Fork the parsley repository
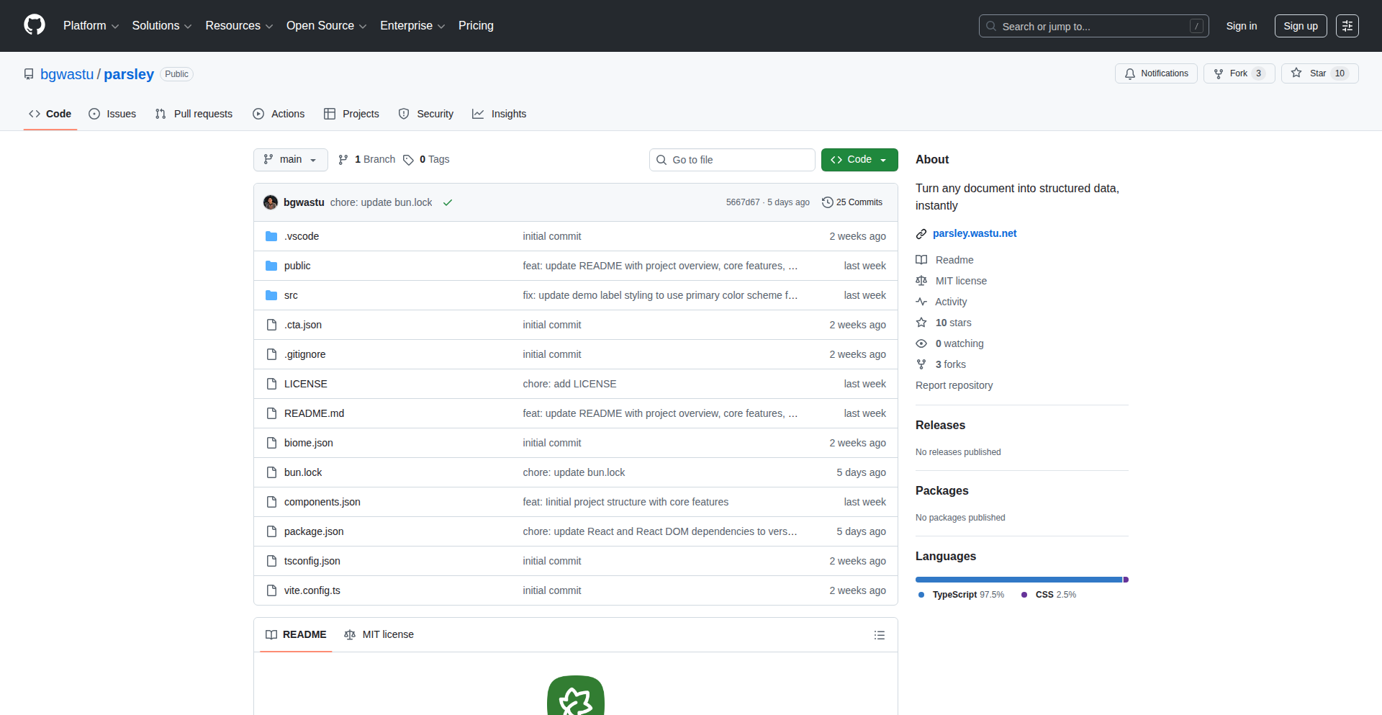 pyautogui.click(x=1238, y=73)
